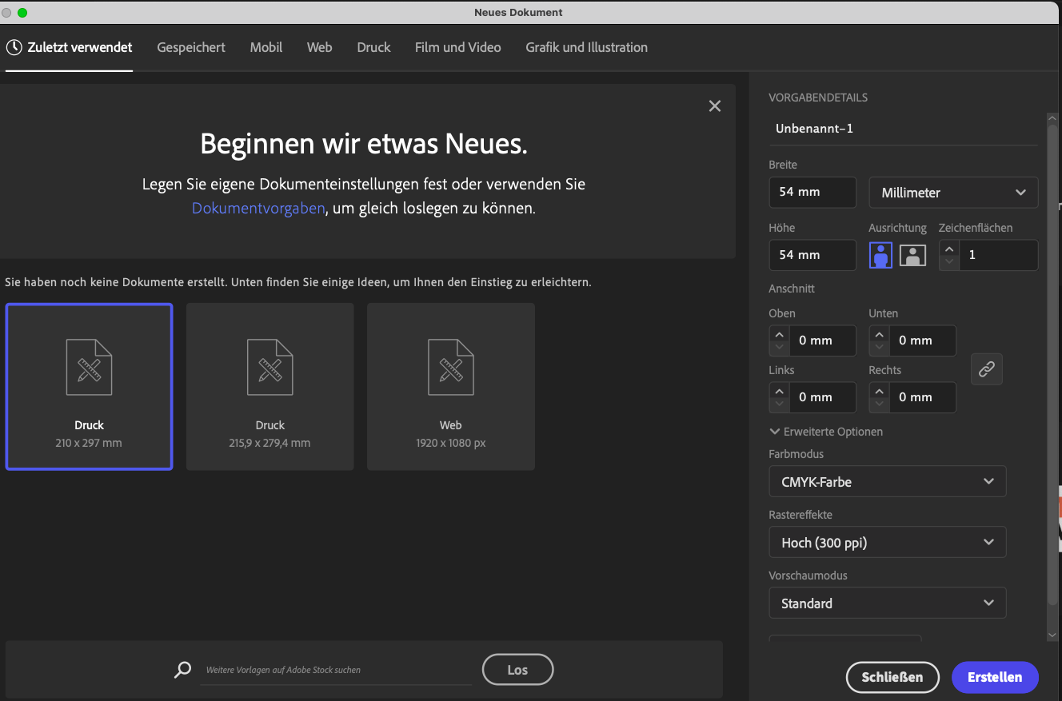Viewport: 1062px width, 701px height.
Task: Click the Breite input field
Action: [812, 193]
